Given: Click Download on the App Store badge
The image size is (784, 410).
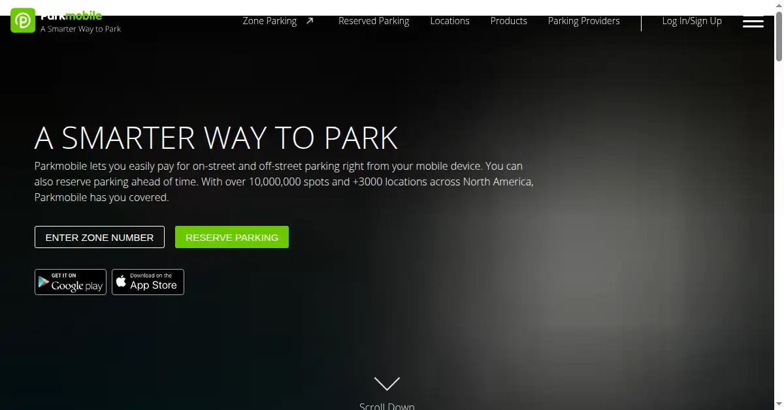Looking at the screenshot, I should tap(148, 282).
